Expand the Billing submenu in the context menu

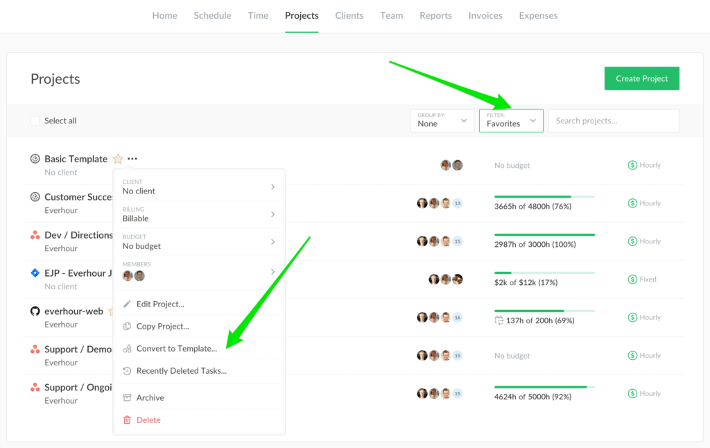click(198, 214)
